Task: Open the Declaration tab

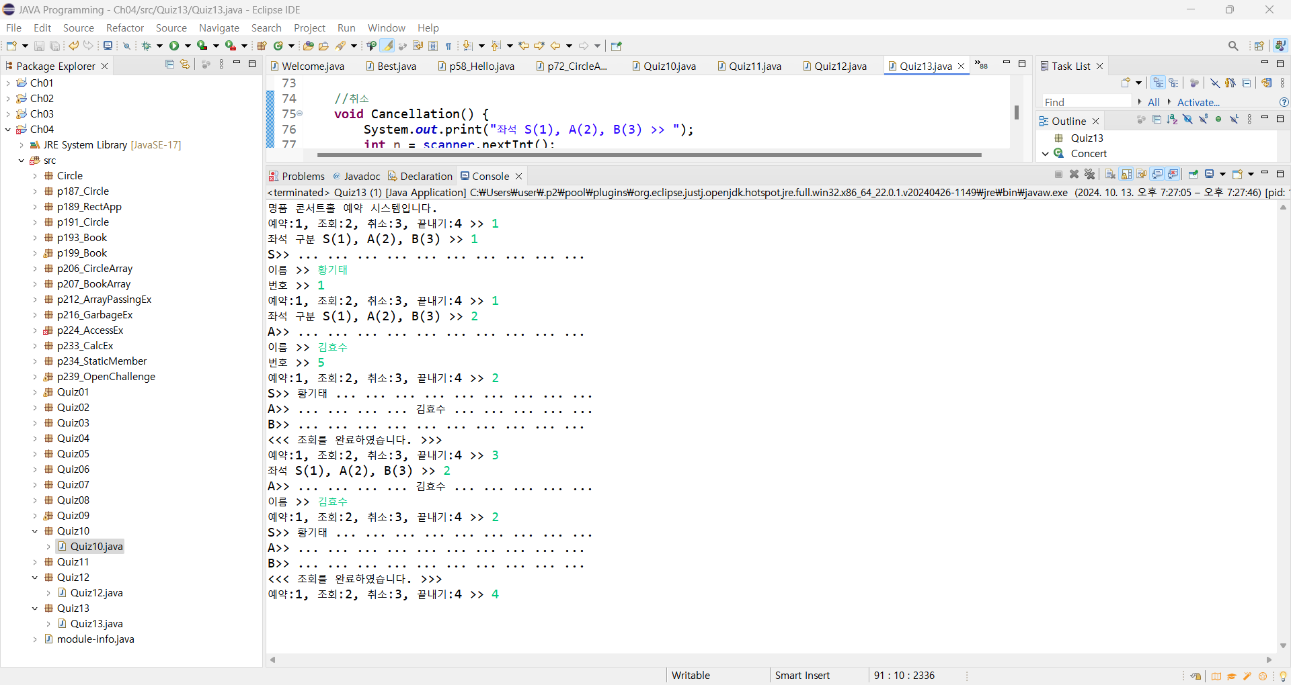Action: coord(420,176)
